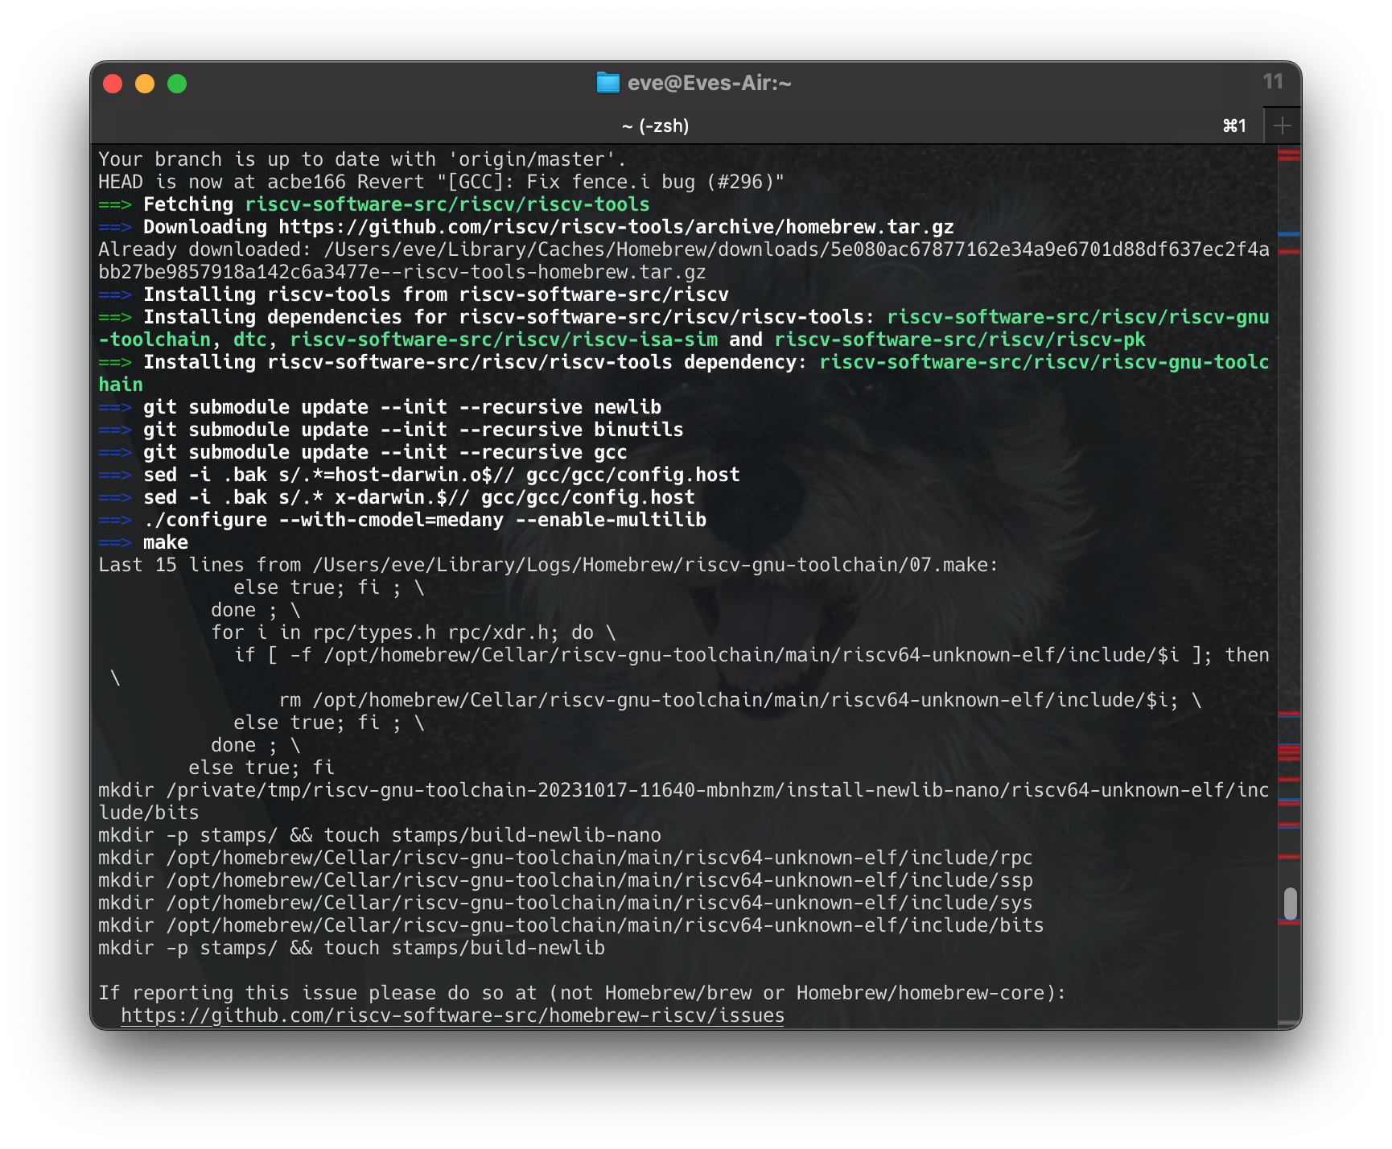Click the "11" window count badge
The width and height of the screenshot is (1392, 1149).
pyautogui.click(x=1274, y=82)
